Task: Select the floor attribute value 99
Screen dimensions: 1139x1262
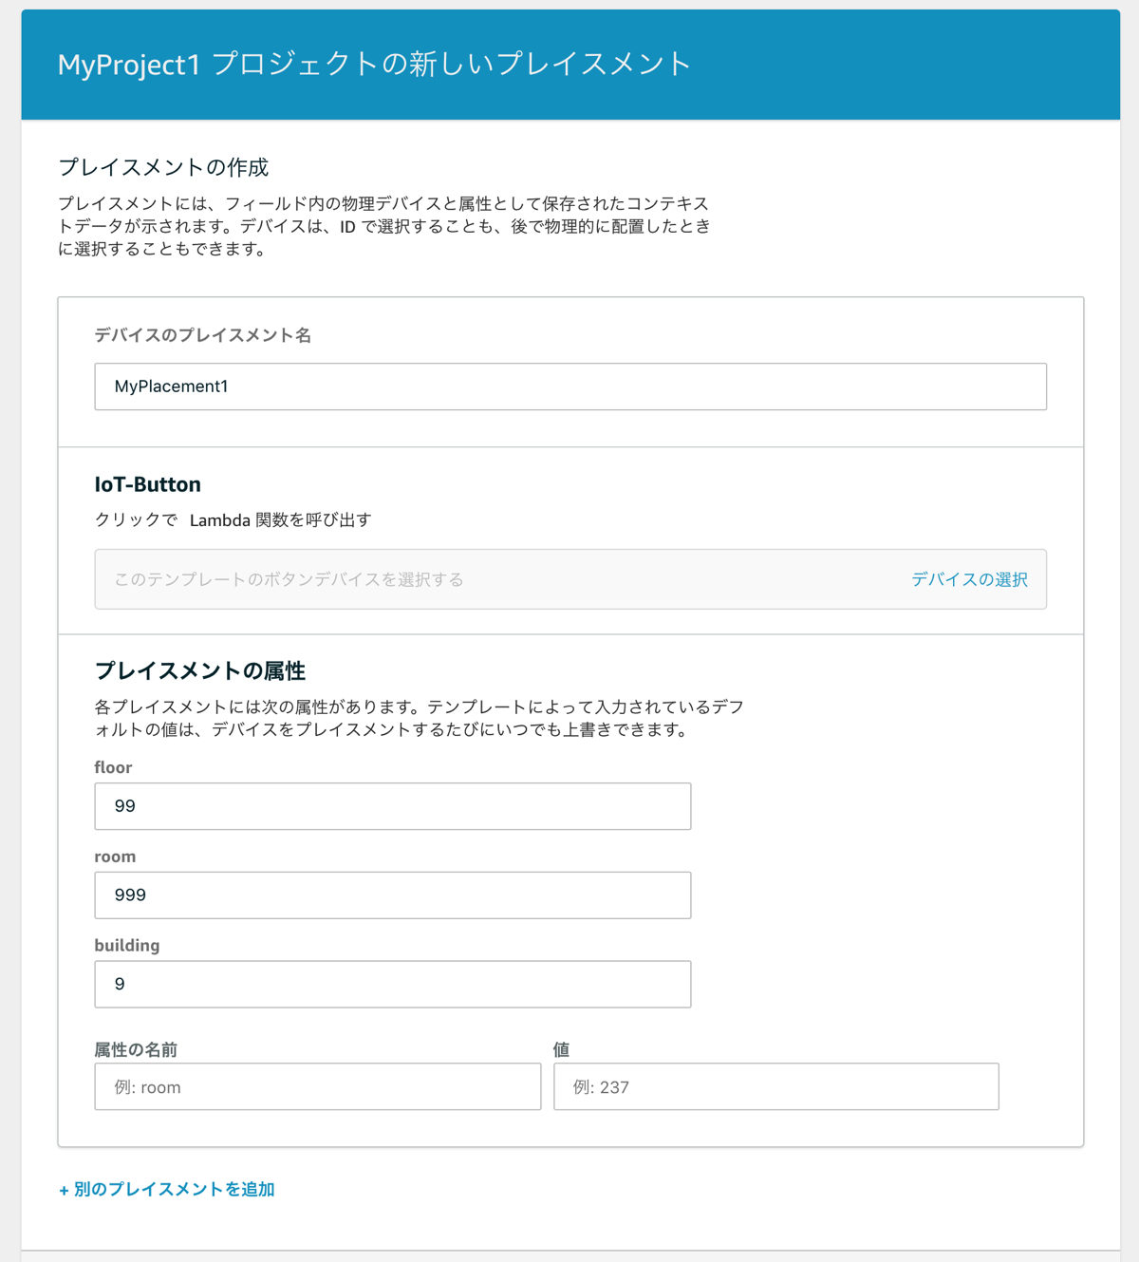Action: 391,805
